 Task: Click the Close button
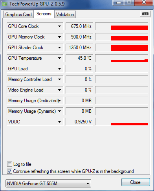pyautogui.click(x=136, y=182)
